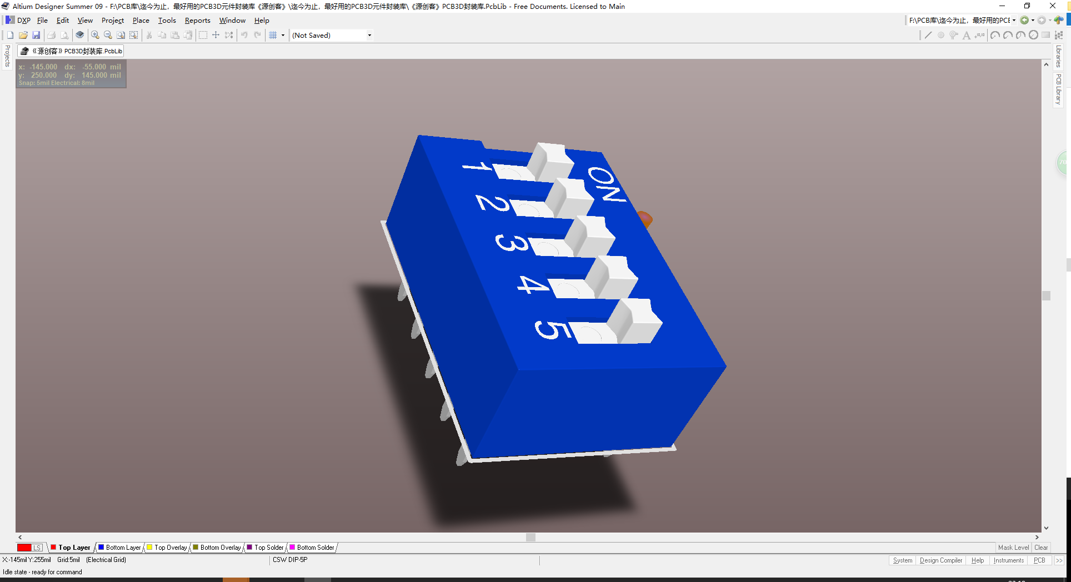Print the current document

click(x=51, y=35)
